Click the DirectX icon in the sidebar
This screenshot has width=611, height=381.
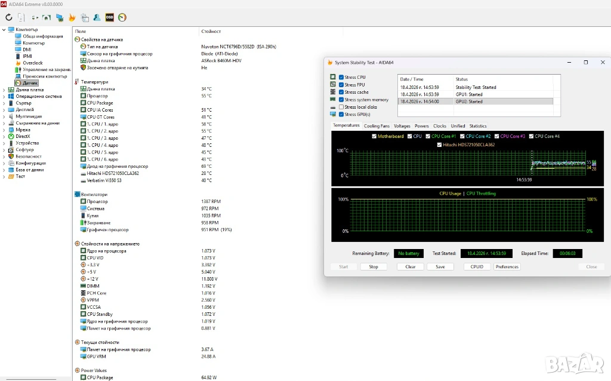point(11,137)
